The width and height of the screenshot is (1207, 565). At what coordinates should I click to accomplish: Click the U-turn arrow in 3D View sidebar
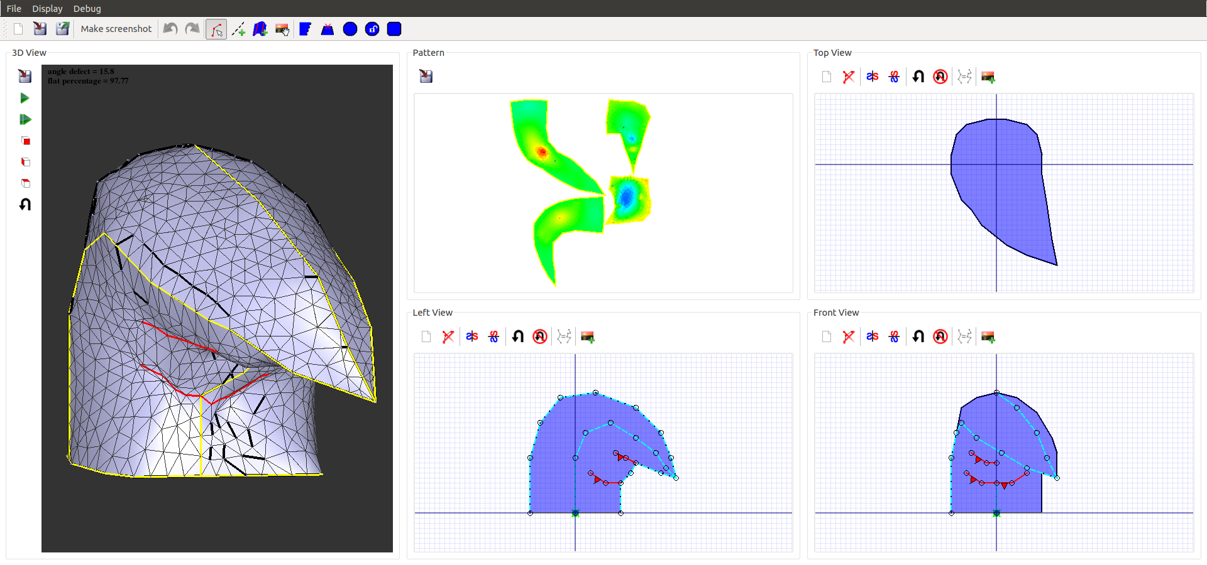point(25,205)
